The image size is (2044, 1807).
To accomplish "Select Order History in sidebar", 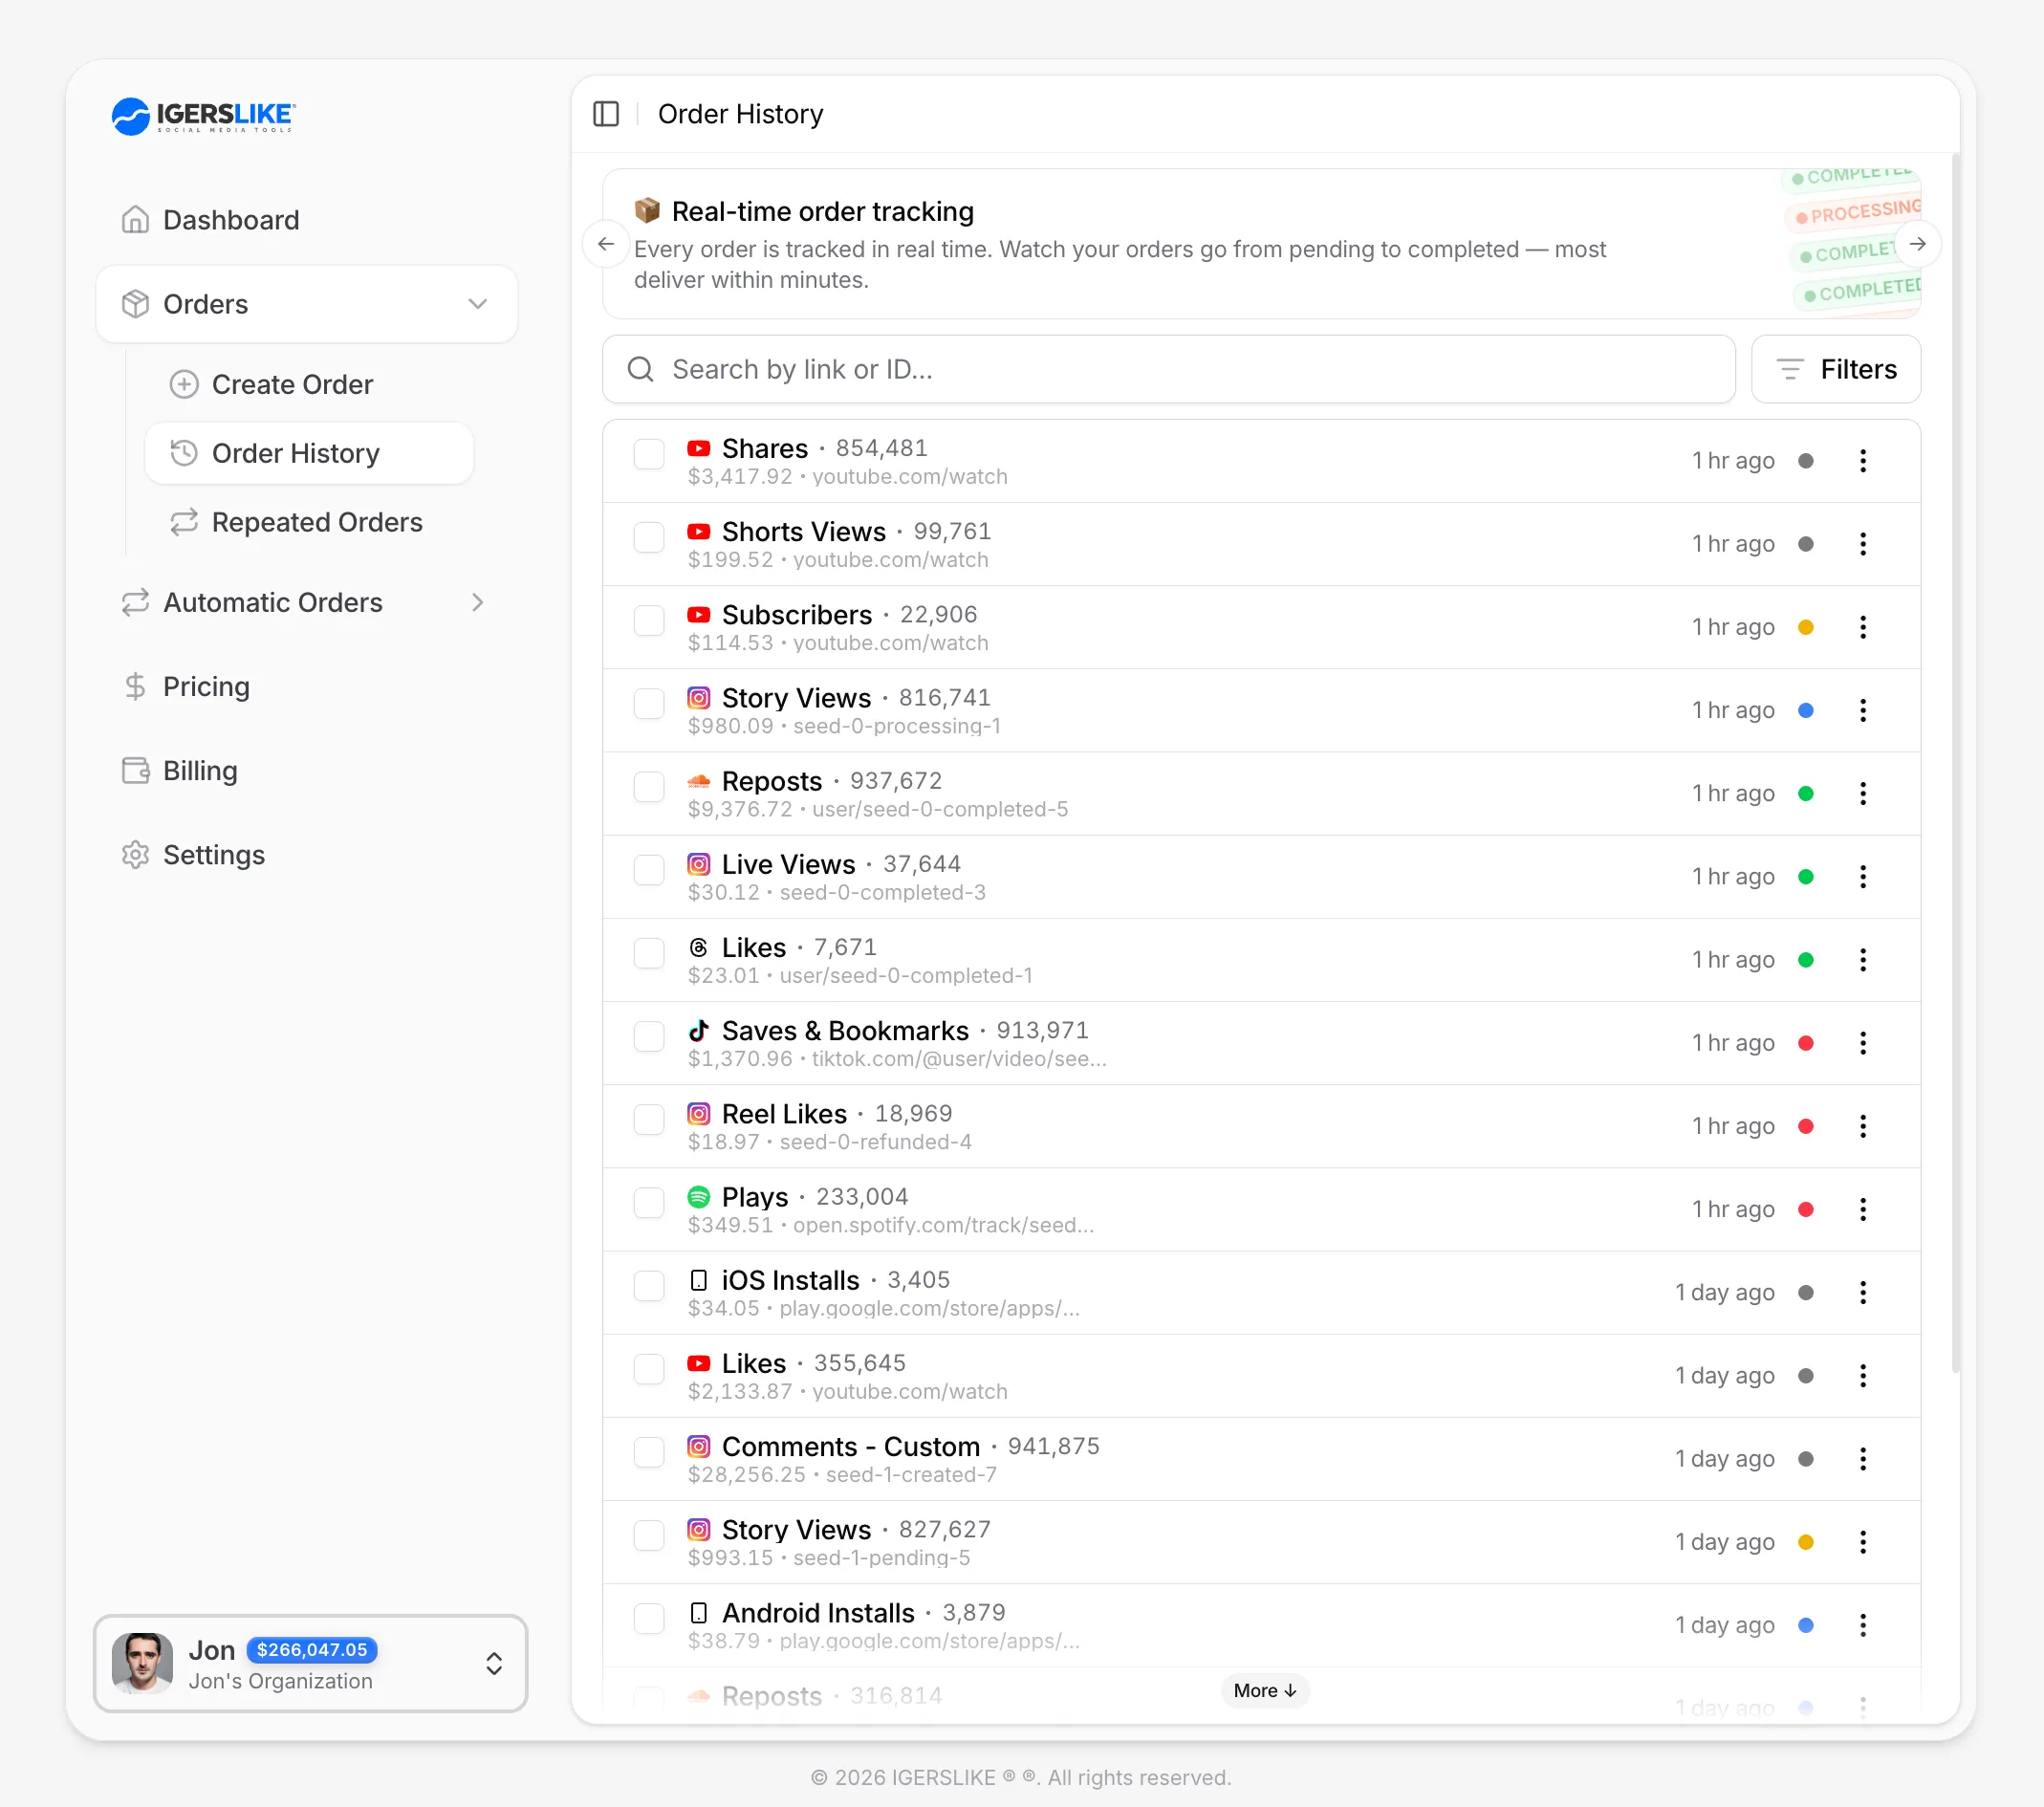I will [x=309, y=454].
